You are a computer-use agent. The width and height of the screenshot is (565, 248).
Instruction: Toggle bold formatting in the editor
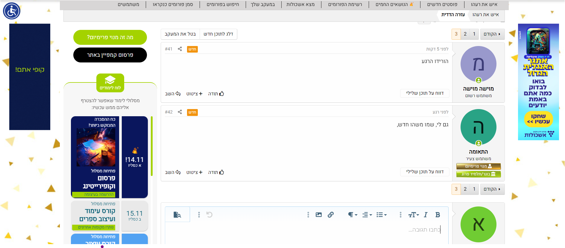pyautogui.click(x=438, y=215)
